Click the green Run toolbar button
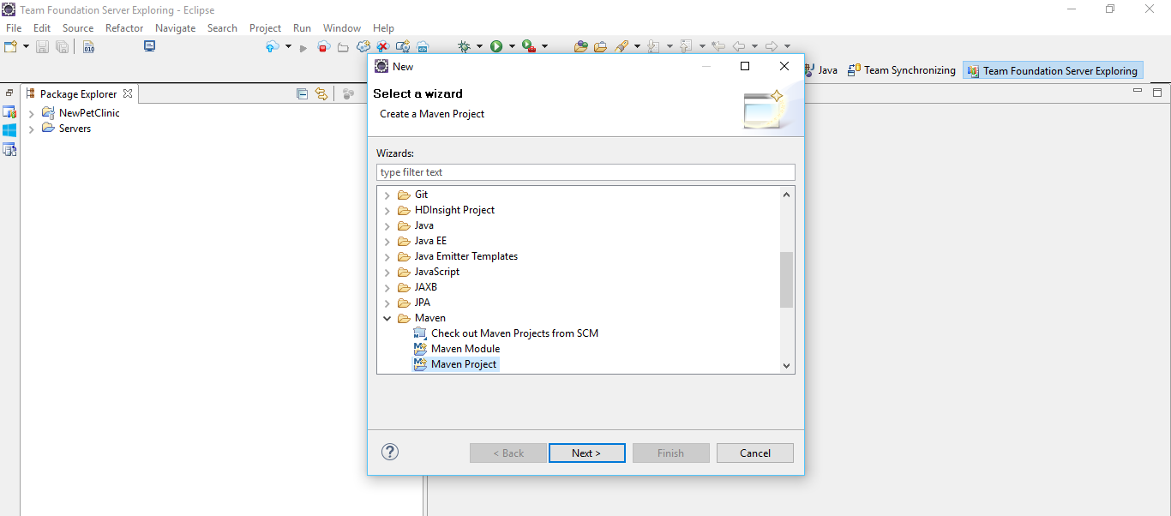 coord(496,46)
